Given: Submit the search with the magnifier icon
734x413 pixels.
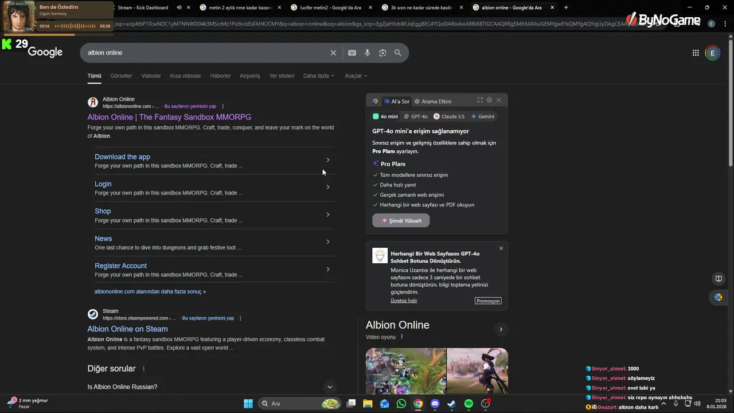Looking at the screenshot, I should coord(398,53).
